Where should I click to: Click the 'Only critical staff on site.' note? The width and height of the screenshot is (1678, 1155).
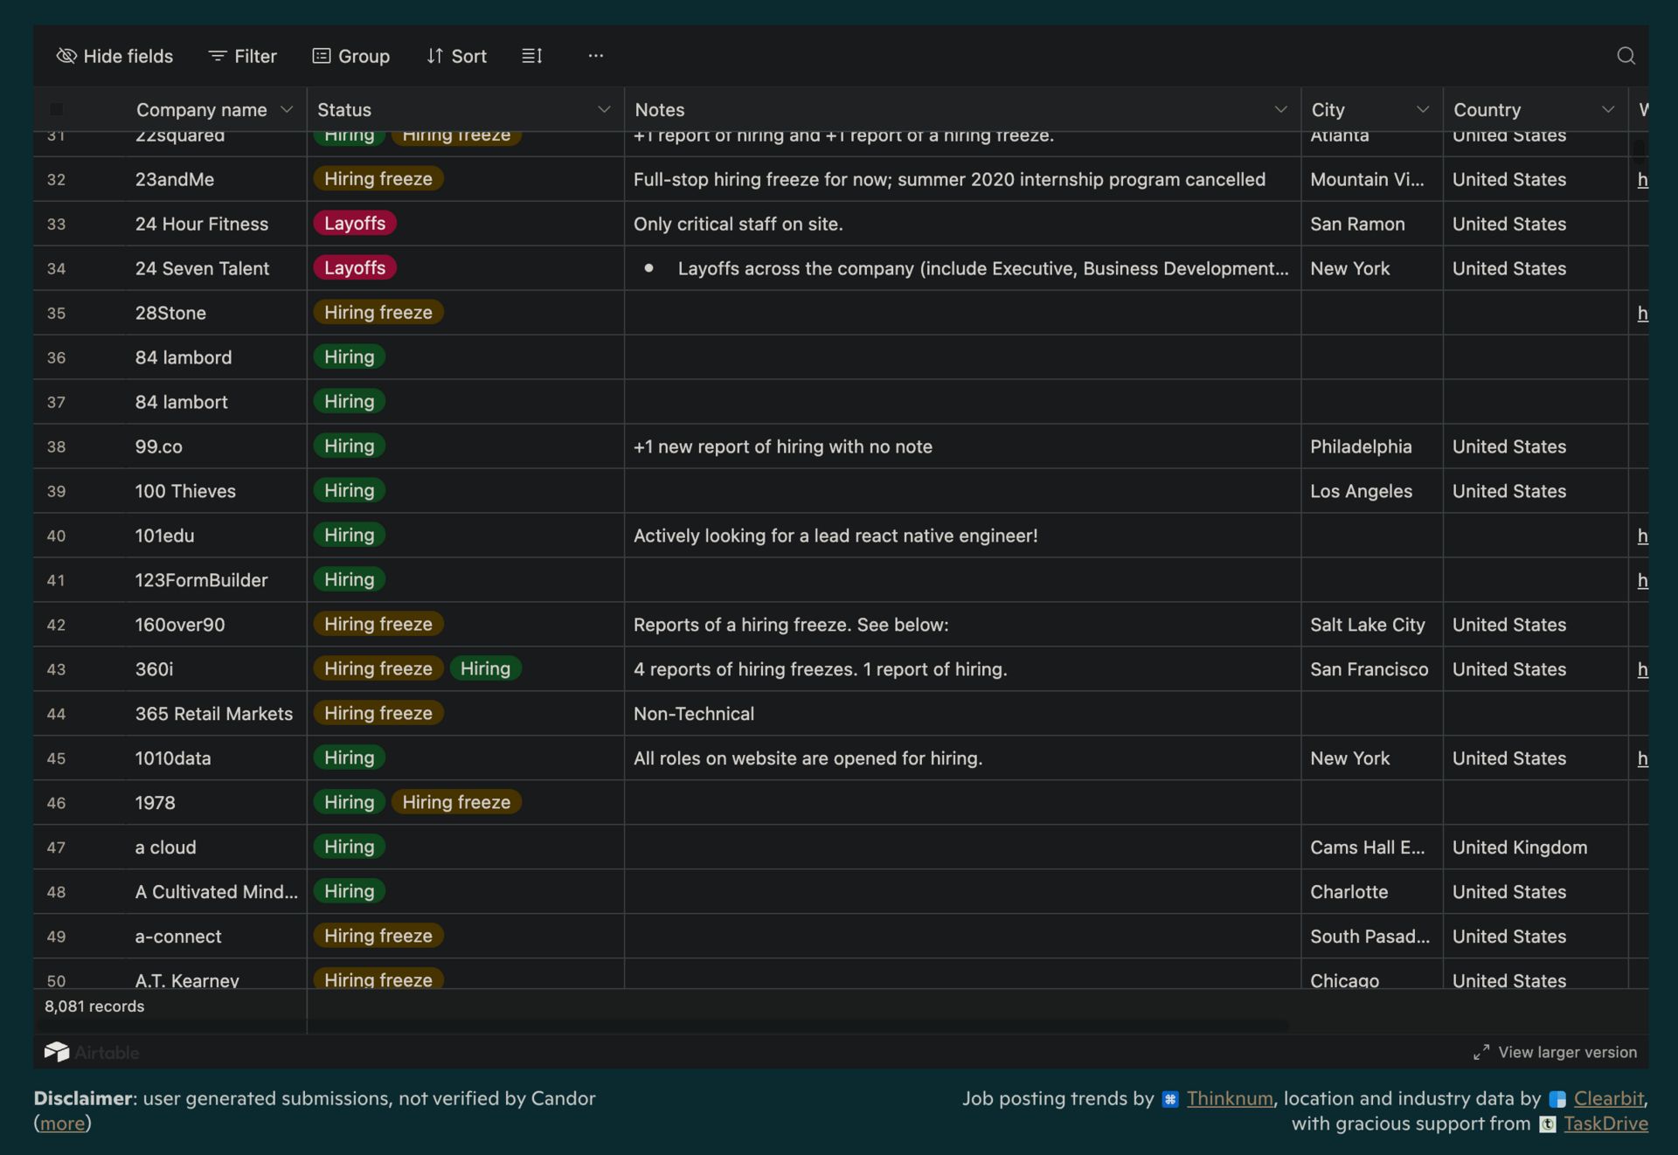[738, 224]
